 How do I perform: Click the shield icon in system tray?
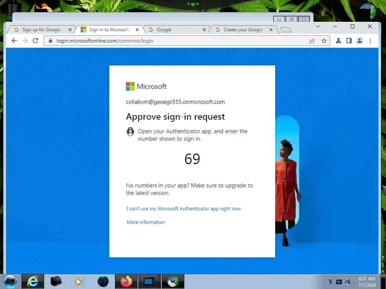click(330, 281)
